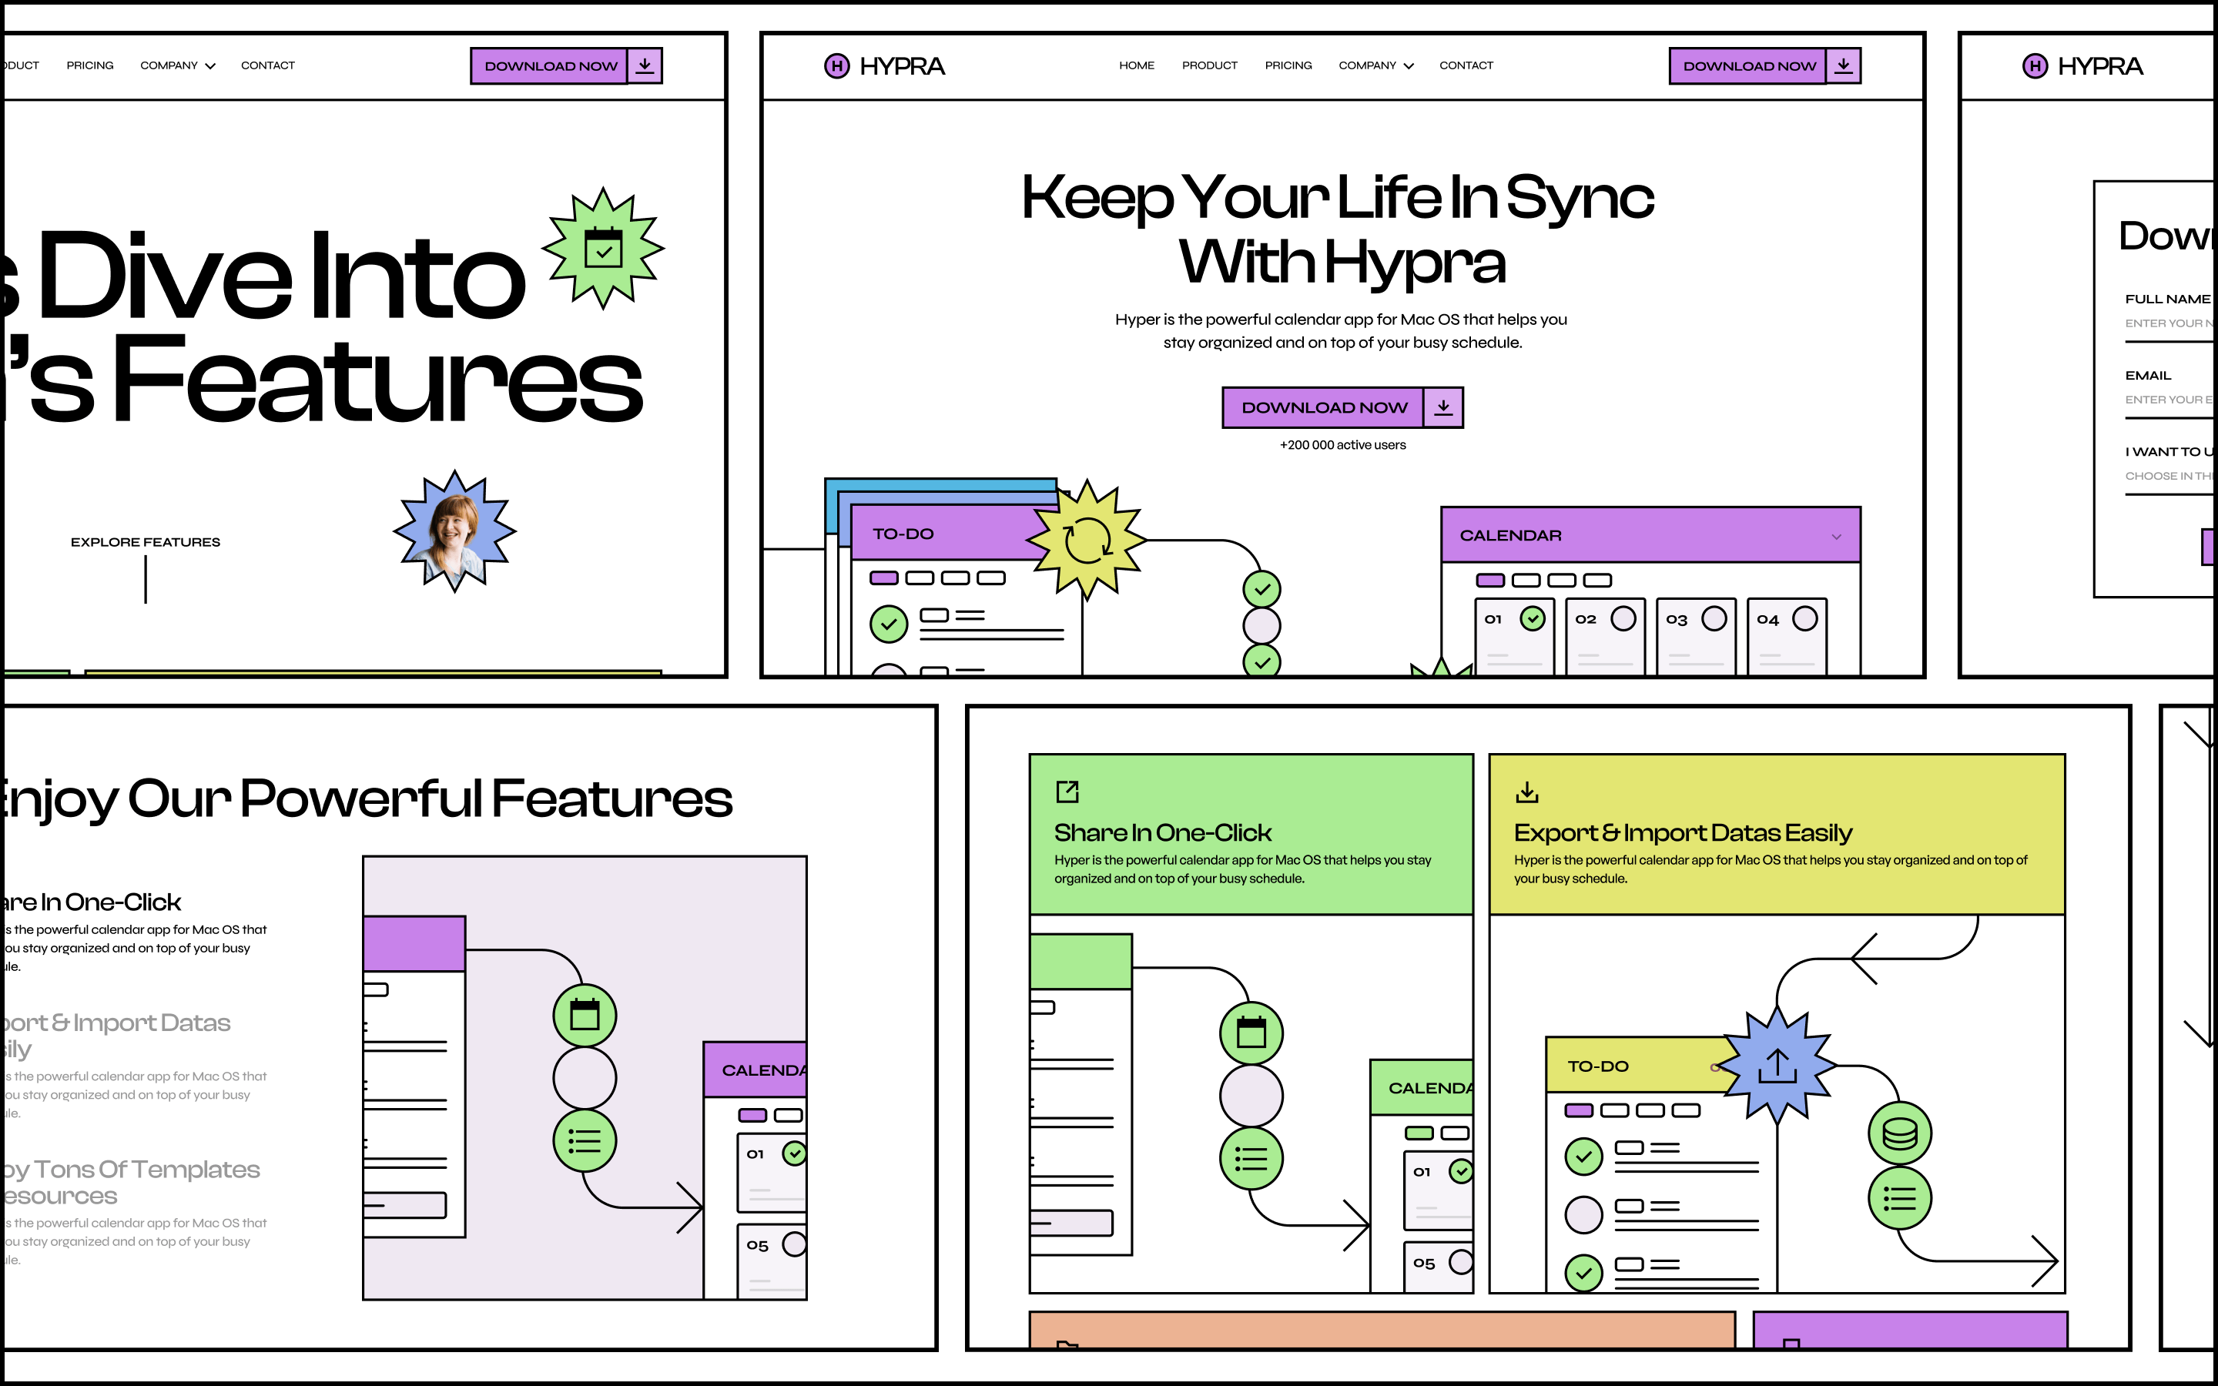
Task: Click the DOWNLOAD NOW button in the hero section
Action: point(1323,407)
